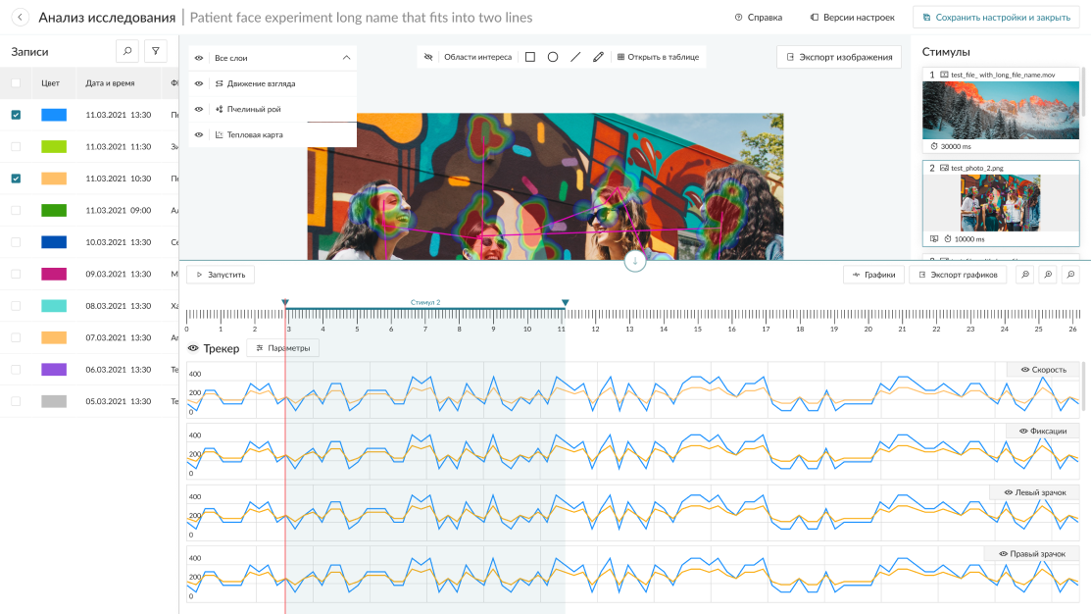Image resolution: width=1091 pixels, height=614 pixels.
Task: Open the Справка help item
Action: 758,18
